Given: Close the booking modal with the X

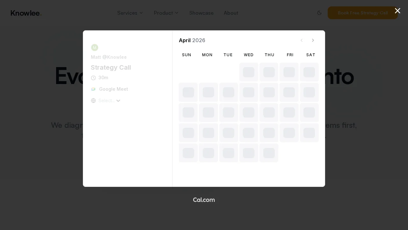Looking at the screenshot, I should (397, 11).
